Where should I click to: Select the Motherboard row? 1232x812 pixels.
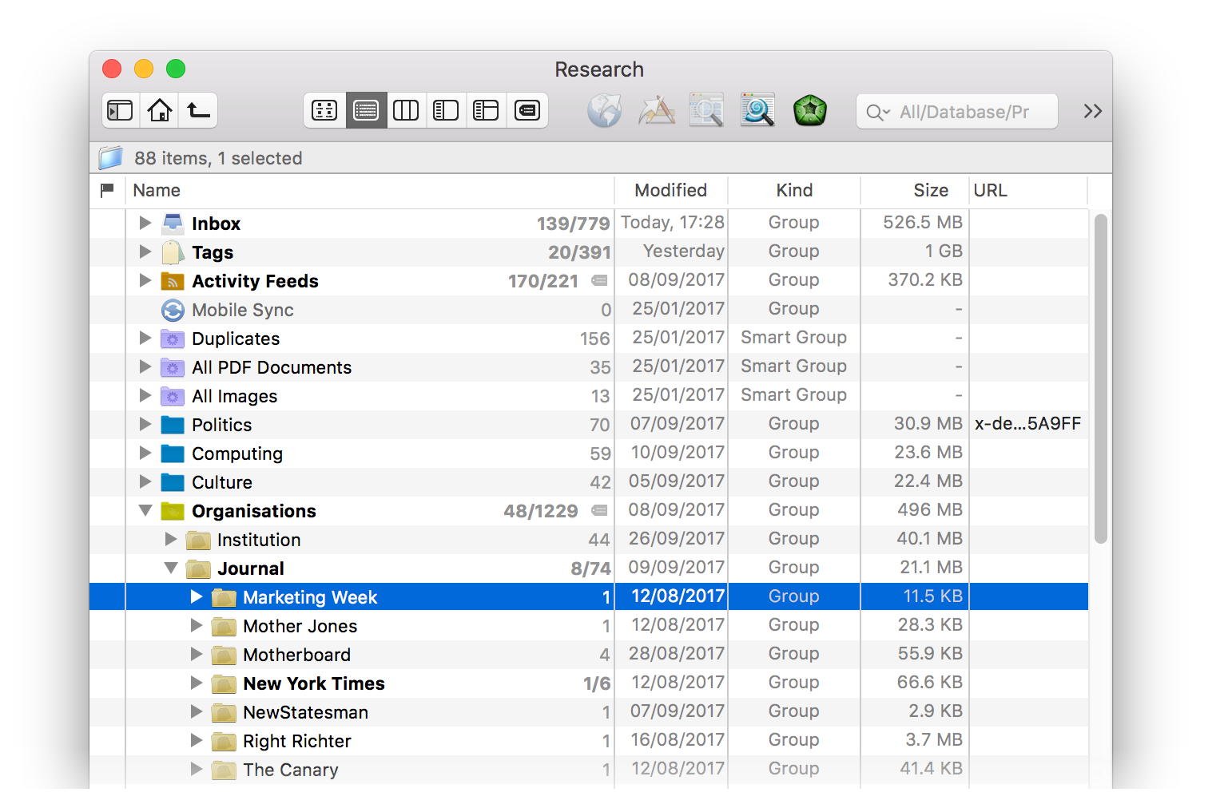(589, 655)
